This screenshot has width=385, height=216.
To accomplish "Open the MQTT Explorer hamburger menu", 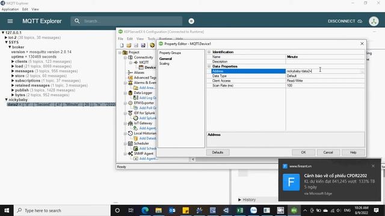I will [10, 21].
